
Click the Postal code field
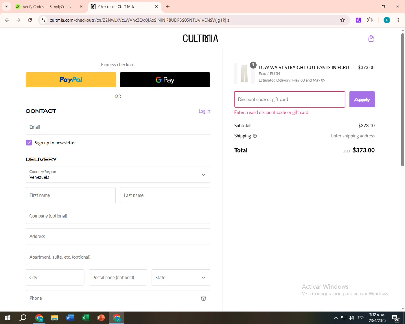118,278
